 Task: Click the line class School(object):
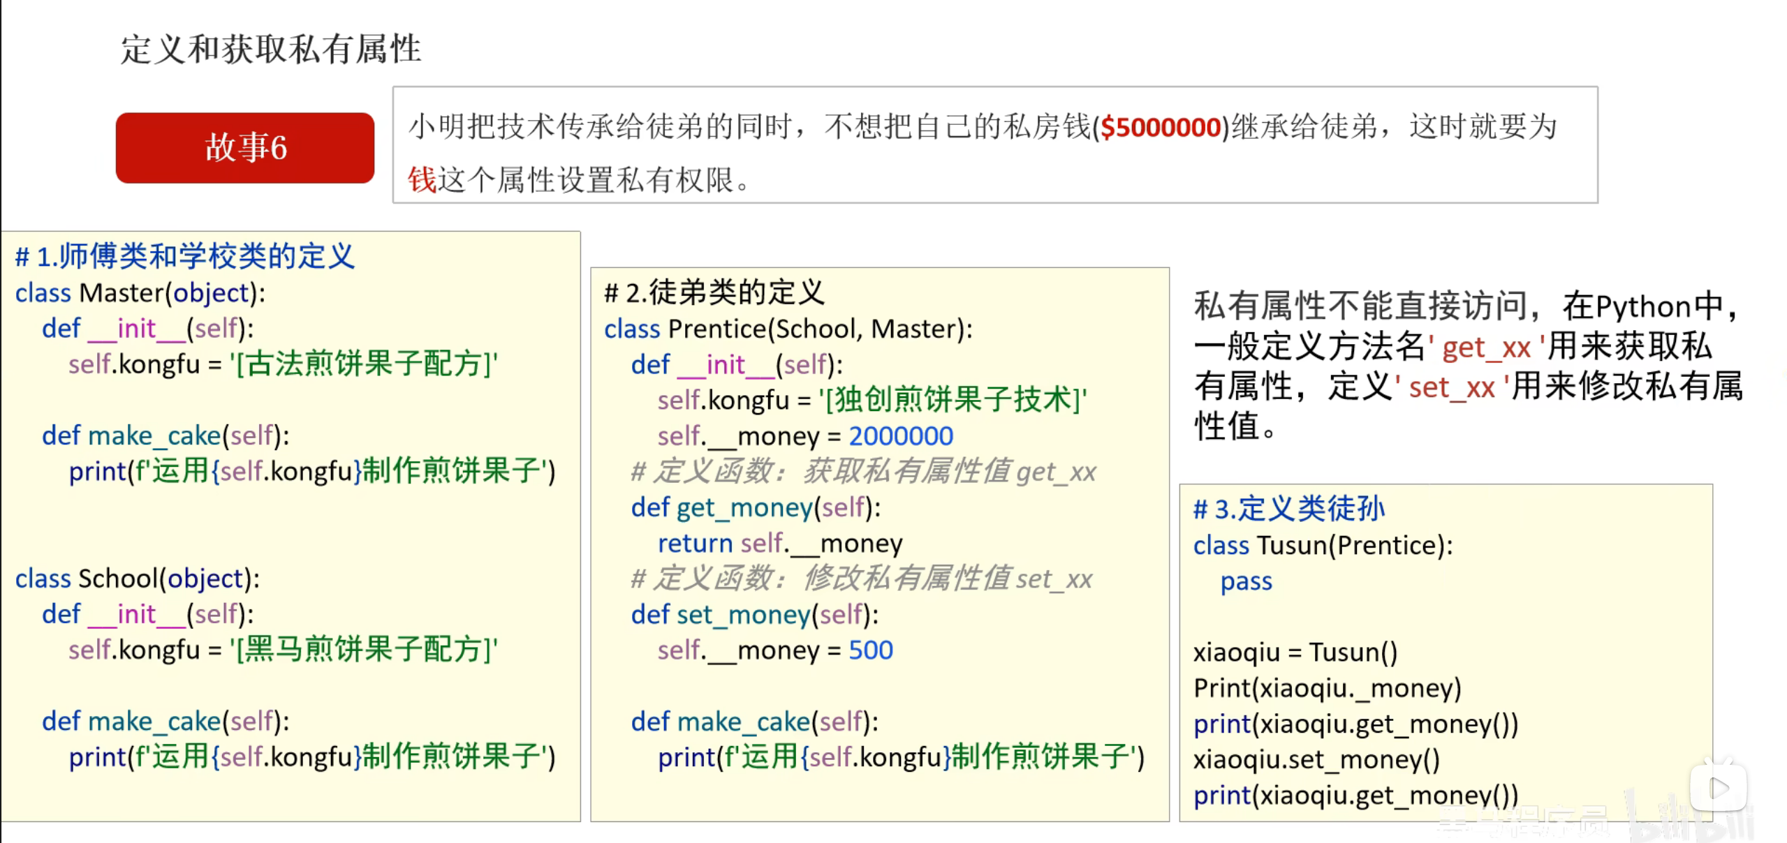coord(138,579)
